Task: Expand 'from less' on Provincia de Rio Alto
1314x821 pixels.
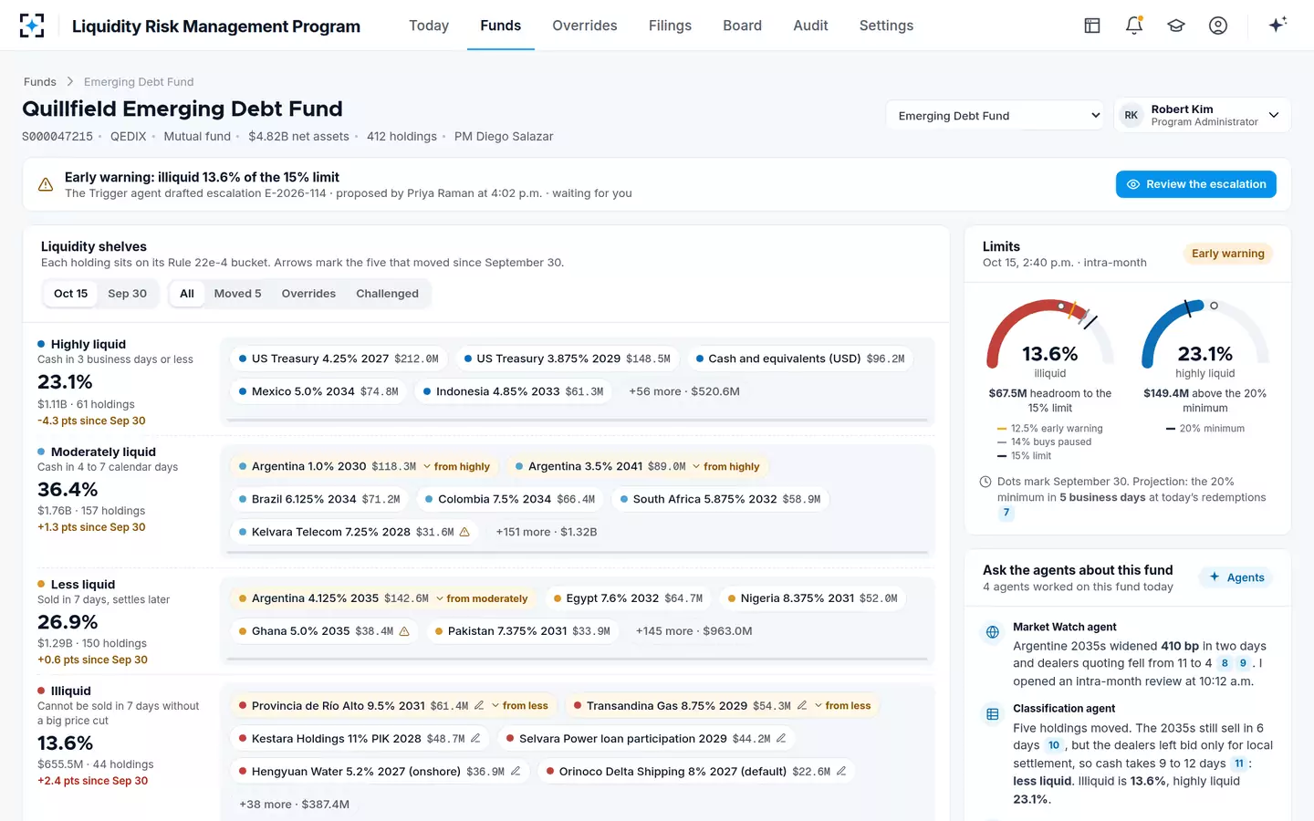Action: coord(519,706)
